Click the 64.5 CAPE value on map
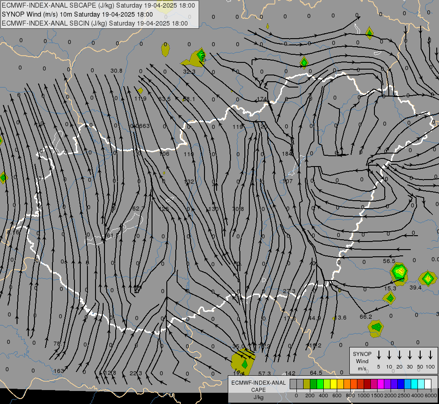This screenshot has width=439, height=404. click(x=316, y=373)
